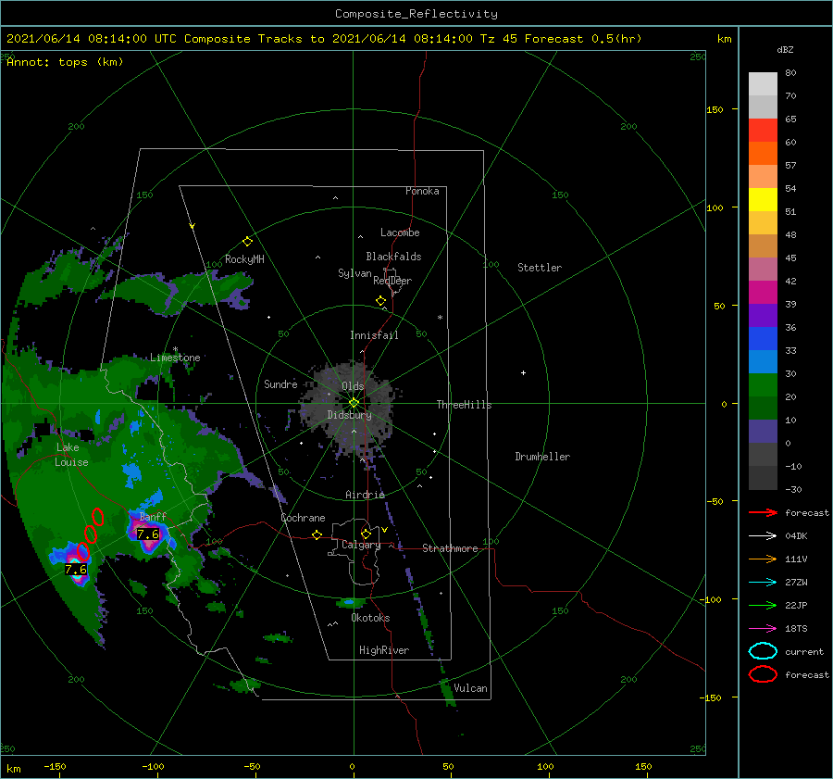Select the blue swatch between 36 and 33
The height and width of the screenshot is (779, 833).
pos(763,338)
